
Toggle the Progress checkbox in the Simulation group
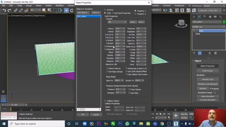(x=210, y=89)
